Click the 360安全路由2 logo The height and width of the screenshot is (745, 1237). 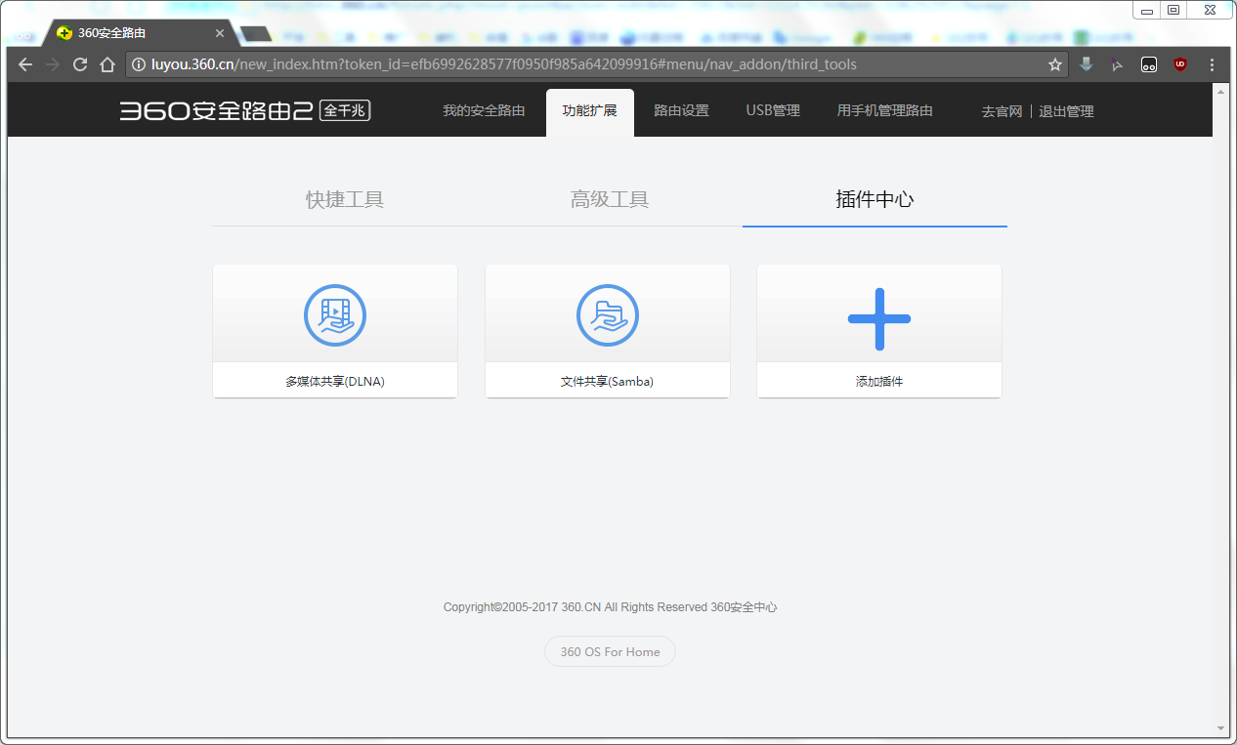click(245, 110)
